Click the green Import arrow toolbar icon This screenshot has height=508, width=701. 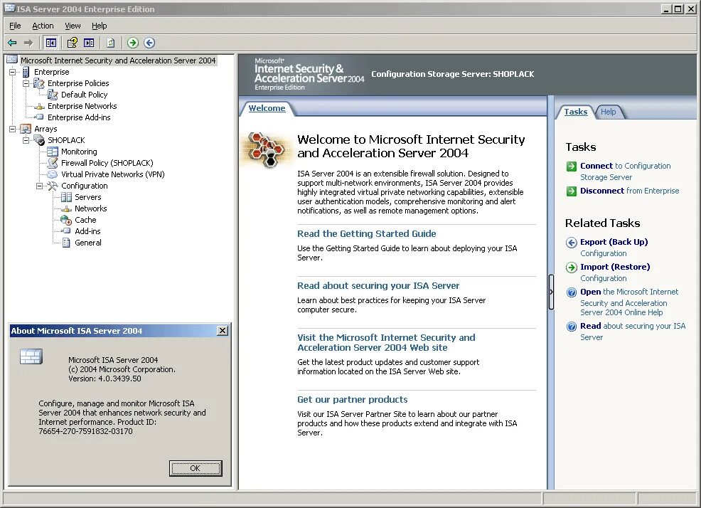[133, 43]
